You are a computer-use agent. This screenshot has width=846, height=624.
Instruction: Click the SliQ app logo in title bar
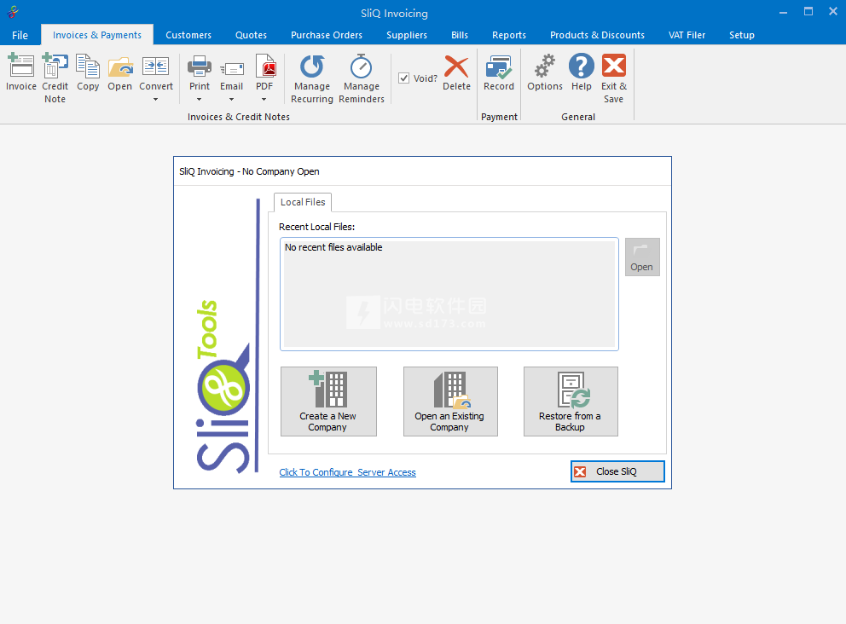pos(13,12)
